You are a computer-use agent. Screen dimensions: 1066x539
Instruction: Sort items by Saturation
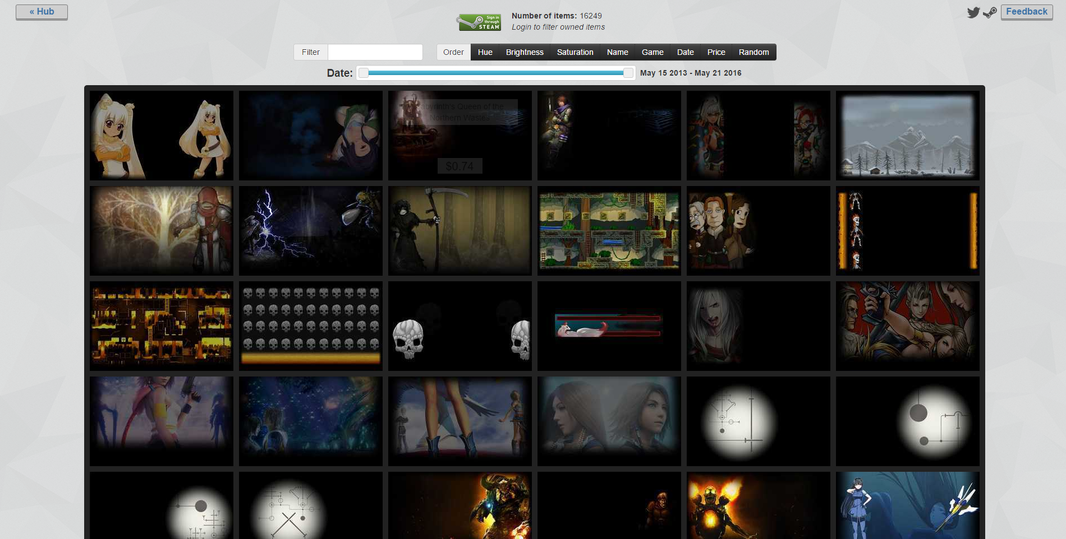pos(575,52)
